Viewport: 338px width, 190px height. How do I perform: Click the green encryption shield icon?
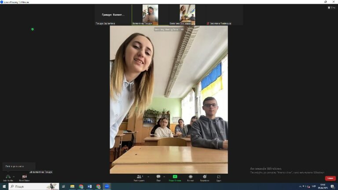(33, 29)
